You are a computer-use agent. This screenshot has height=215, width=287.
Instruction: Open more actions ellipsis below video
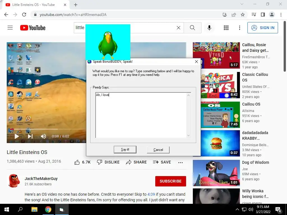[x=180, y=163]
